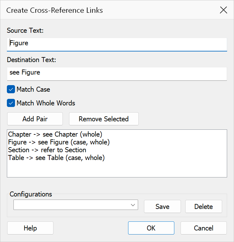Delete the selected configuration
234x242 pixels.
coord(203,206)
